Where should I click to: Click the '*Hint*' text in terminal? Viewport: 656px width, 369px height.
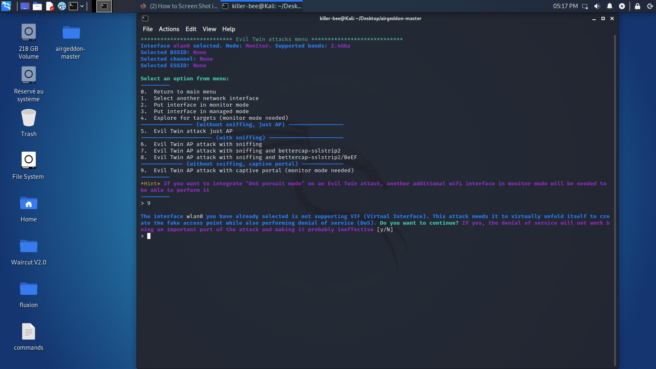pos(150,184)
